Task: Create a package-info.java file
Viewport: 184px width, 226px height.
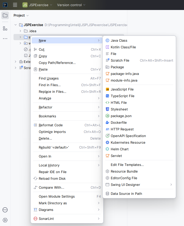Action: click(x=139, y=74)
